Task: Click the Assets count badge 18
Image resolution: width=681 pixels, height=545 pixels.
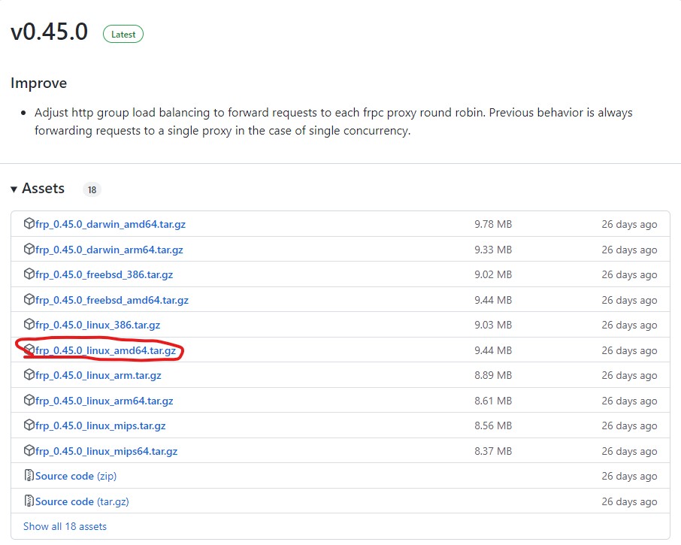Action: point(92,190)
